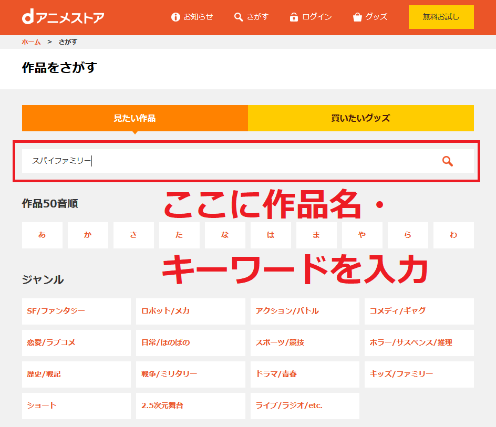Focus the search field containing スパイファミリー
The image size is (496, 427).
(x=248, y=161)
